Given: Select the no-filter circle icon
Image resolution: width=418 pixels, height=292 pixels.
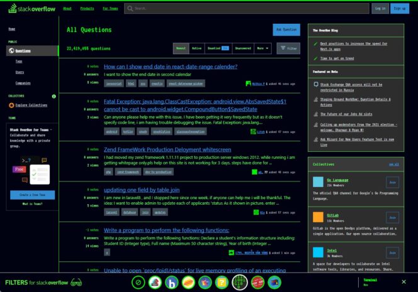Looking at the screenshot, I should 138,283.
